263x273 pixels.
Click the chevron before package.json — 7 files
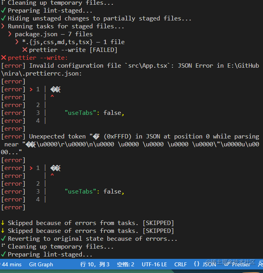(x=10, y=34)
